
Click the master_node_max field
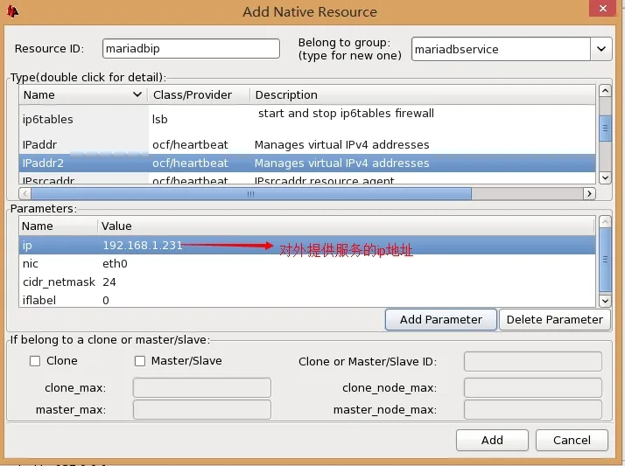(533, 409)
